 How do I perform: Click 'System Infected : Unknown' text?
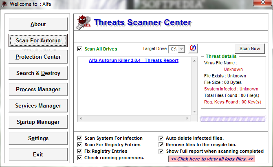coord(231,89)
